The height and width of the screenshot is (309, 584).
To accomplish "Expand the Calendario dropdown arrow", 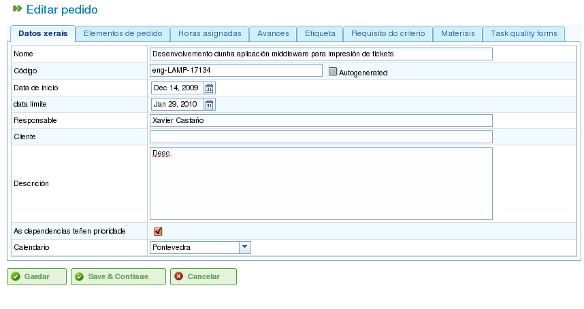I will (x=245, y=247).
